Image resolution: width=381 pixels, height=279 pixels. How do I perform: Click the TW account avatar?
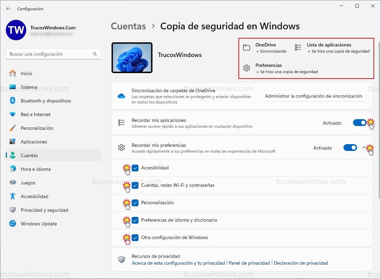click(x=15, y=30)
